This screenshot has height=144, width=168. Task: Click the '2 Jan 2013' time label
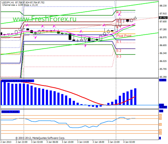(6, 142)
